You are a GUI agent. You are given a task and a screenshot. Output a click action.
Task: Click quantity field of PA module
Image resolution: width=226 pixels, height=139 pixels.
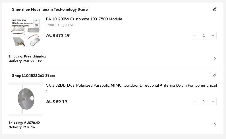pyautogui.click(x=204, y=35)
